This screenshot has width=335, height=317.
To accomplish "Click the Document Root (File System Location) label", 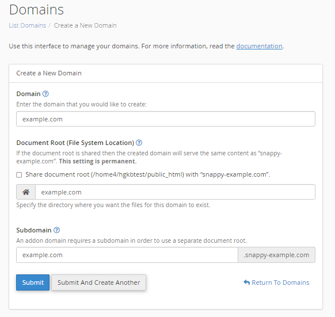I will pyautogui.click(x=75, y=143).
